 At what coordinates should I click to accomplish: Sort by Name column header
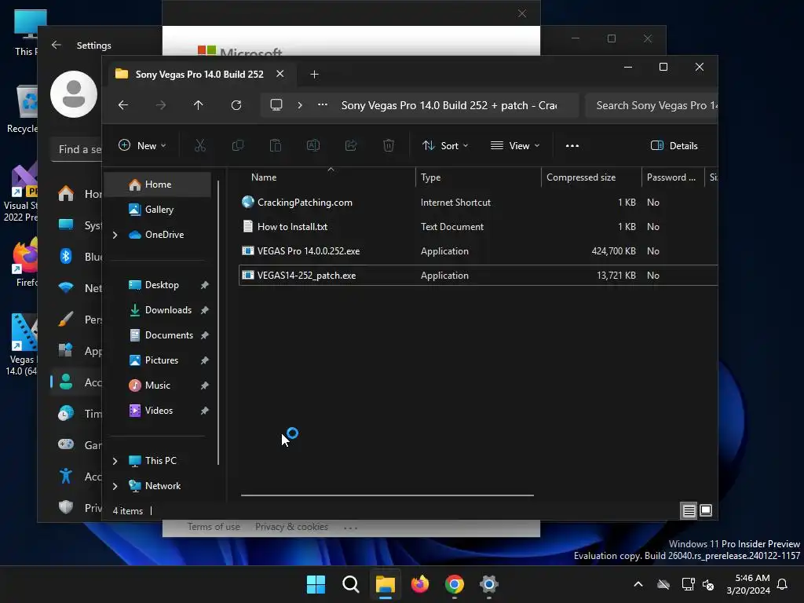pyautogui.click(x=328, y=177)
